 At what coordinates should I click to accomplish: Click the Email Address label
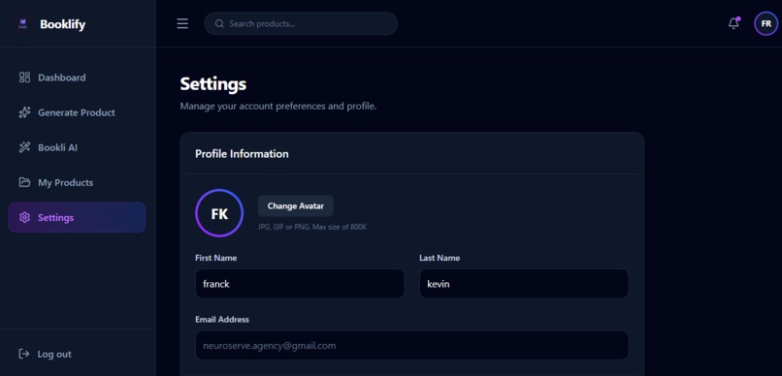click(x=222, y=319)
